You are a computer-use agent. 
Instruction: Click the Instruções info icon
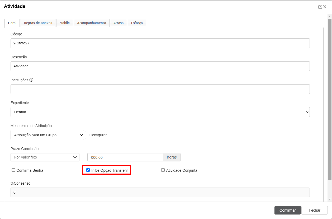pos(31,80)
